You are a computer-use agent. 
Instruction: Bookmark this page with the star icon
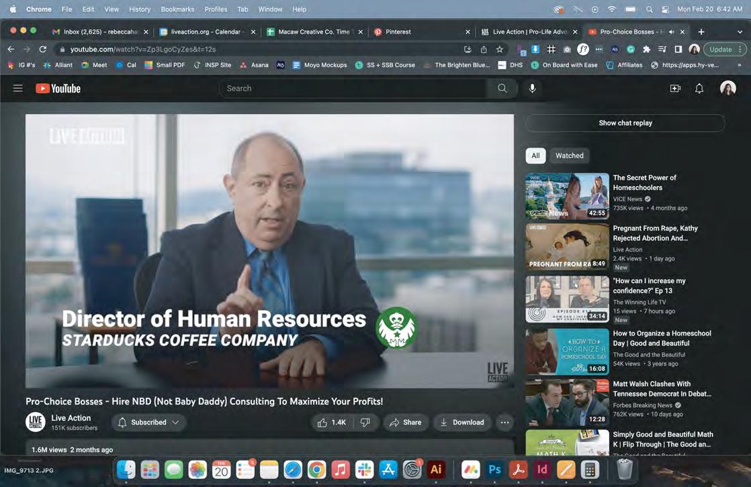500,49
